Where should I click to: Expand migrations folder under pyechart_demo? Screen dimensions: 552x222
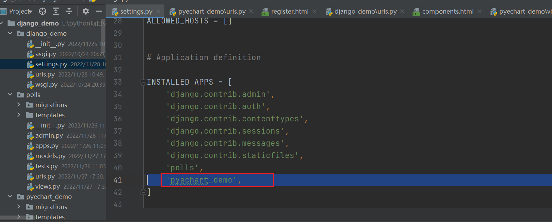pyautogui.click(x=19, y=207)
